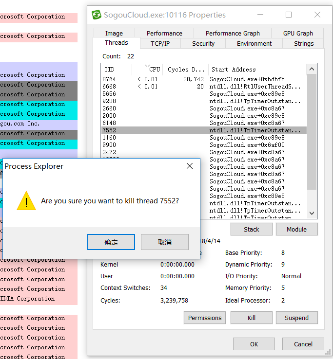Confirm thread kill with 确定 button
333x359 pixels.
(x=111, y=242)
